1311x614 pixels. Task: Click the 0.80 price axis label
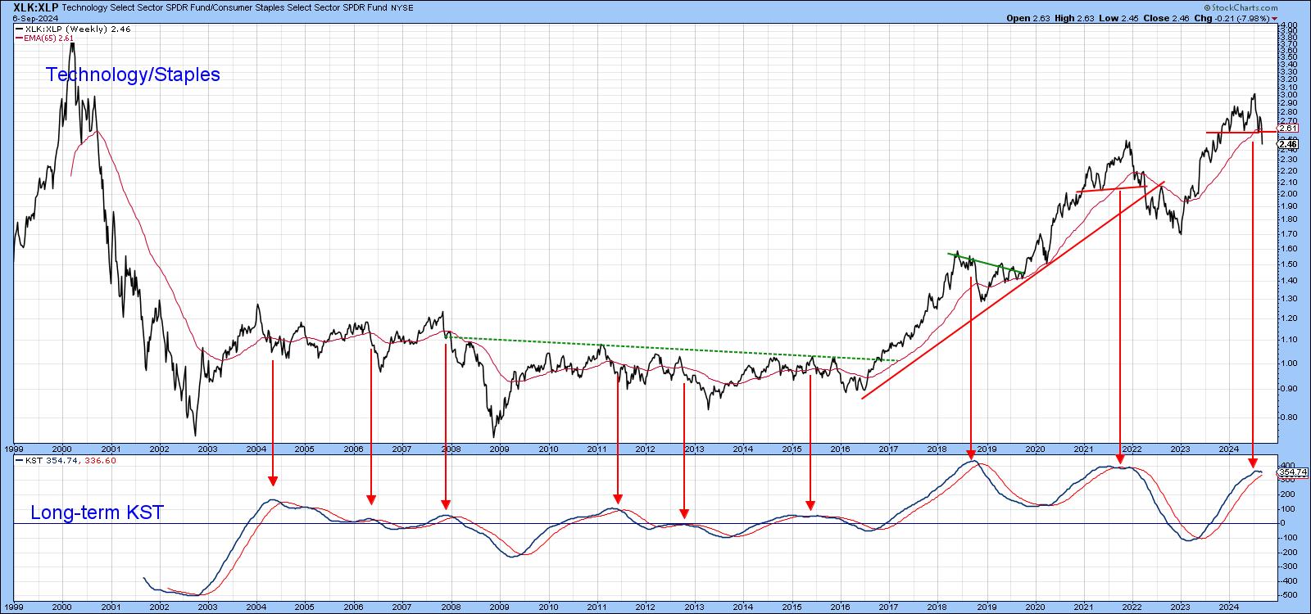tap(1288, 418)
